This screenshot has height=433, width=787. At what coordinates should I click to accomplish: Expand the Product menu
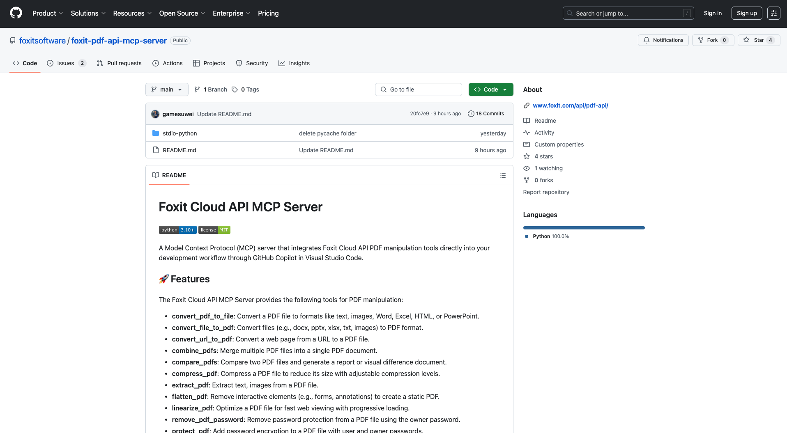(x=48, y=13)
